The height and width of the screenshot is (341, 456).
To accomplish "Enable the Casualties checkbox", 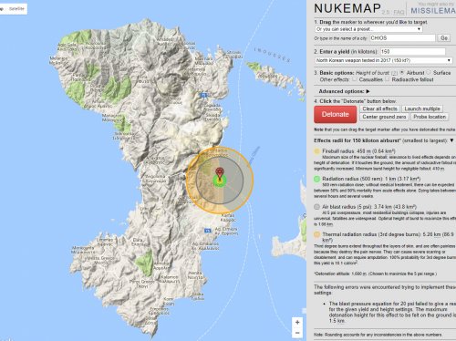I will coord(355,79).
